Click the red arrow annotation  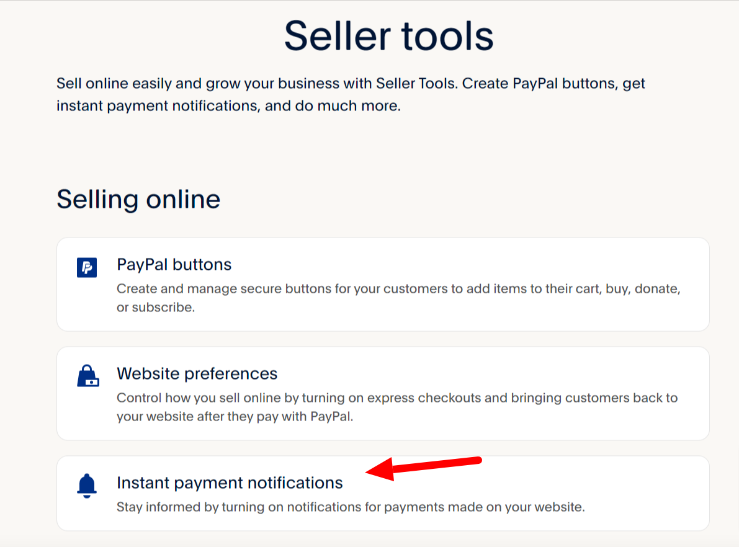424,468
